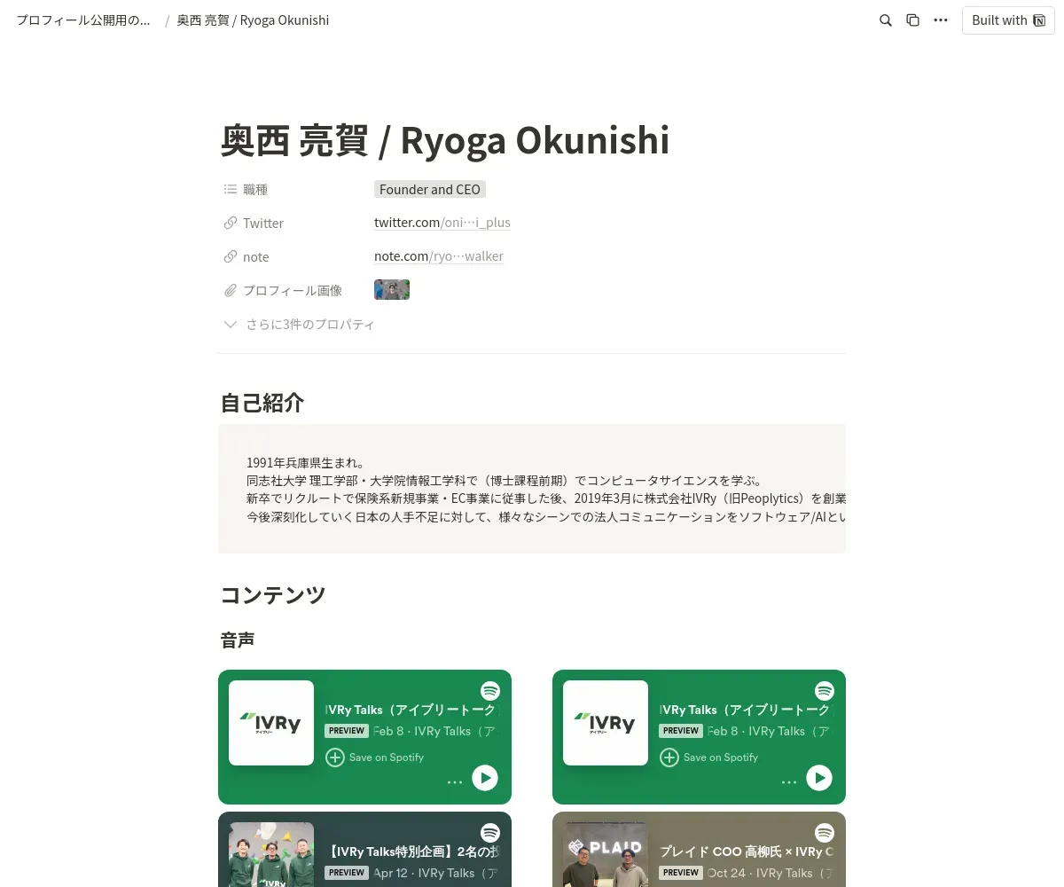Viewport: 1064px width, 887px height.
Task: Click the 特別企画 episode cover photo
Action: point(271,855)
